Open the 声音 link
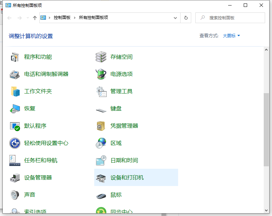 [30, 195]
